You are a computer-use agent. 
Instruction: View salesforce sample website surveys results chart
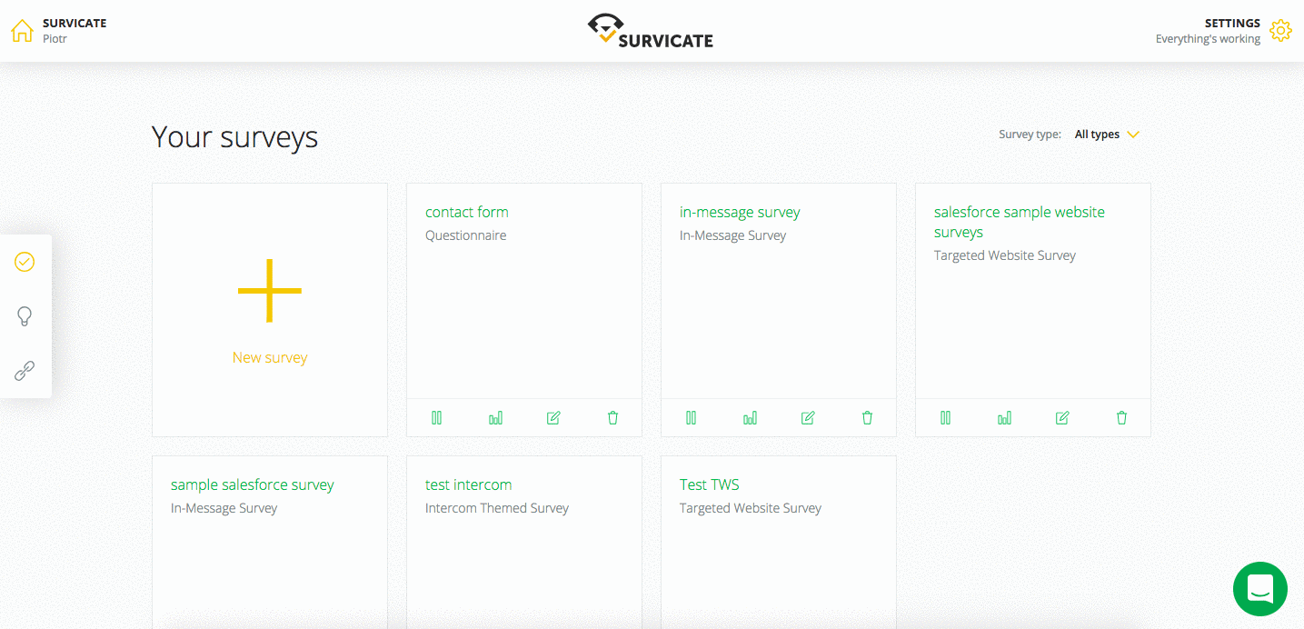coord(1004,418)
